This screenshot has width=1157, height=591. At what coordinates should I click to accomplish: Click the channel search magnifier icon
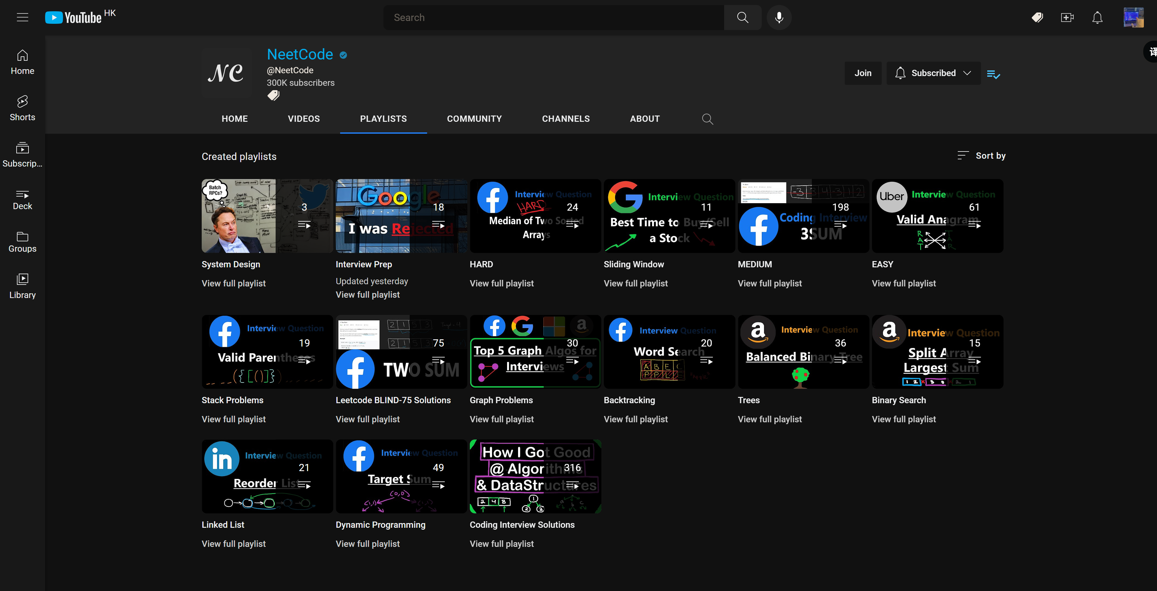708,119
